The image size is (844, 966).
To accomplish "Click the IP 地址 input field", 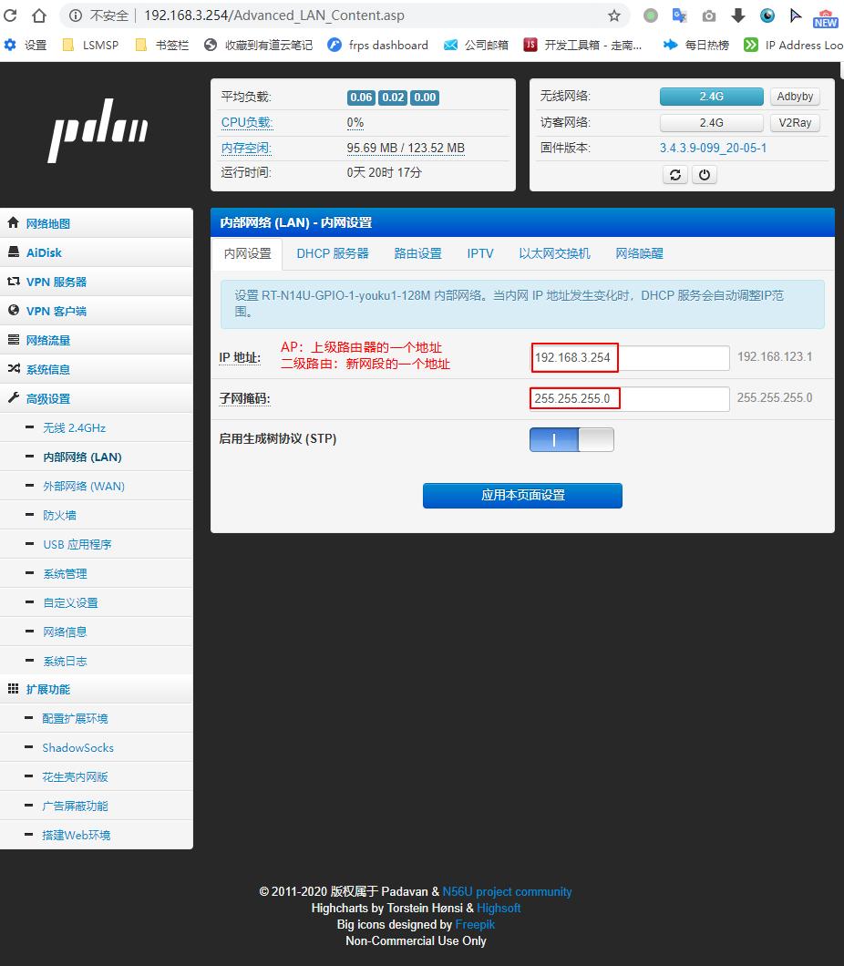I will (x=630, y=357).
